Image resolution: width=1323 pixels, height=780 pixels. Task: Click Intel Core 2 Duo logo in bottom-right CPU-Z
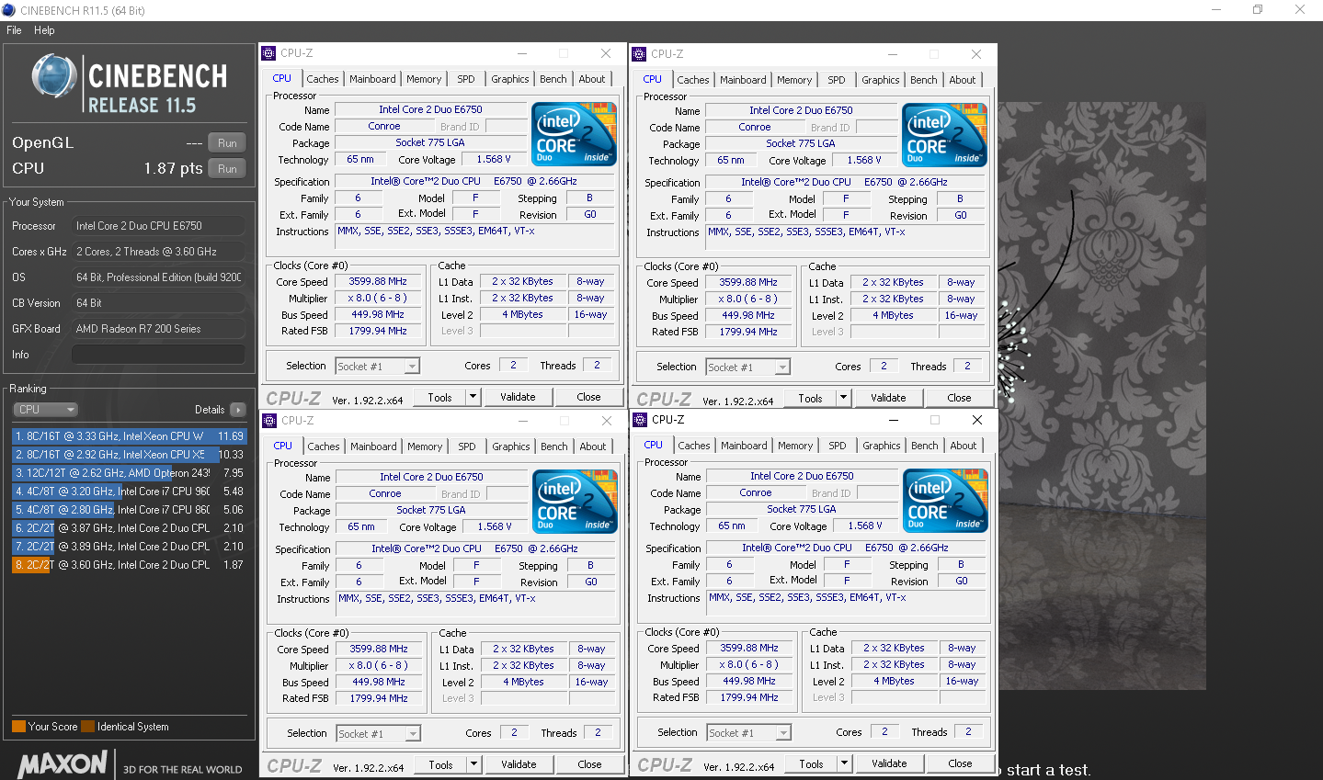946,501
